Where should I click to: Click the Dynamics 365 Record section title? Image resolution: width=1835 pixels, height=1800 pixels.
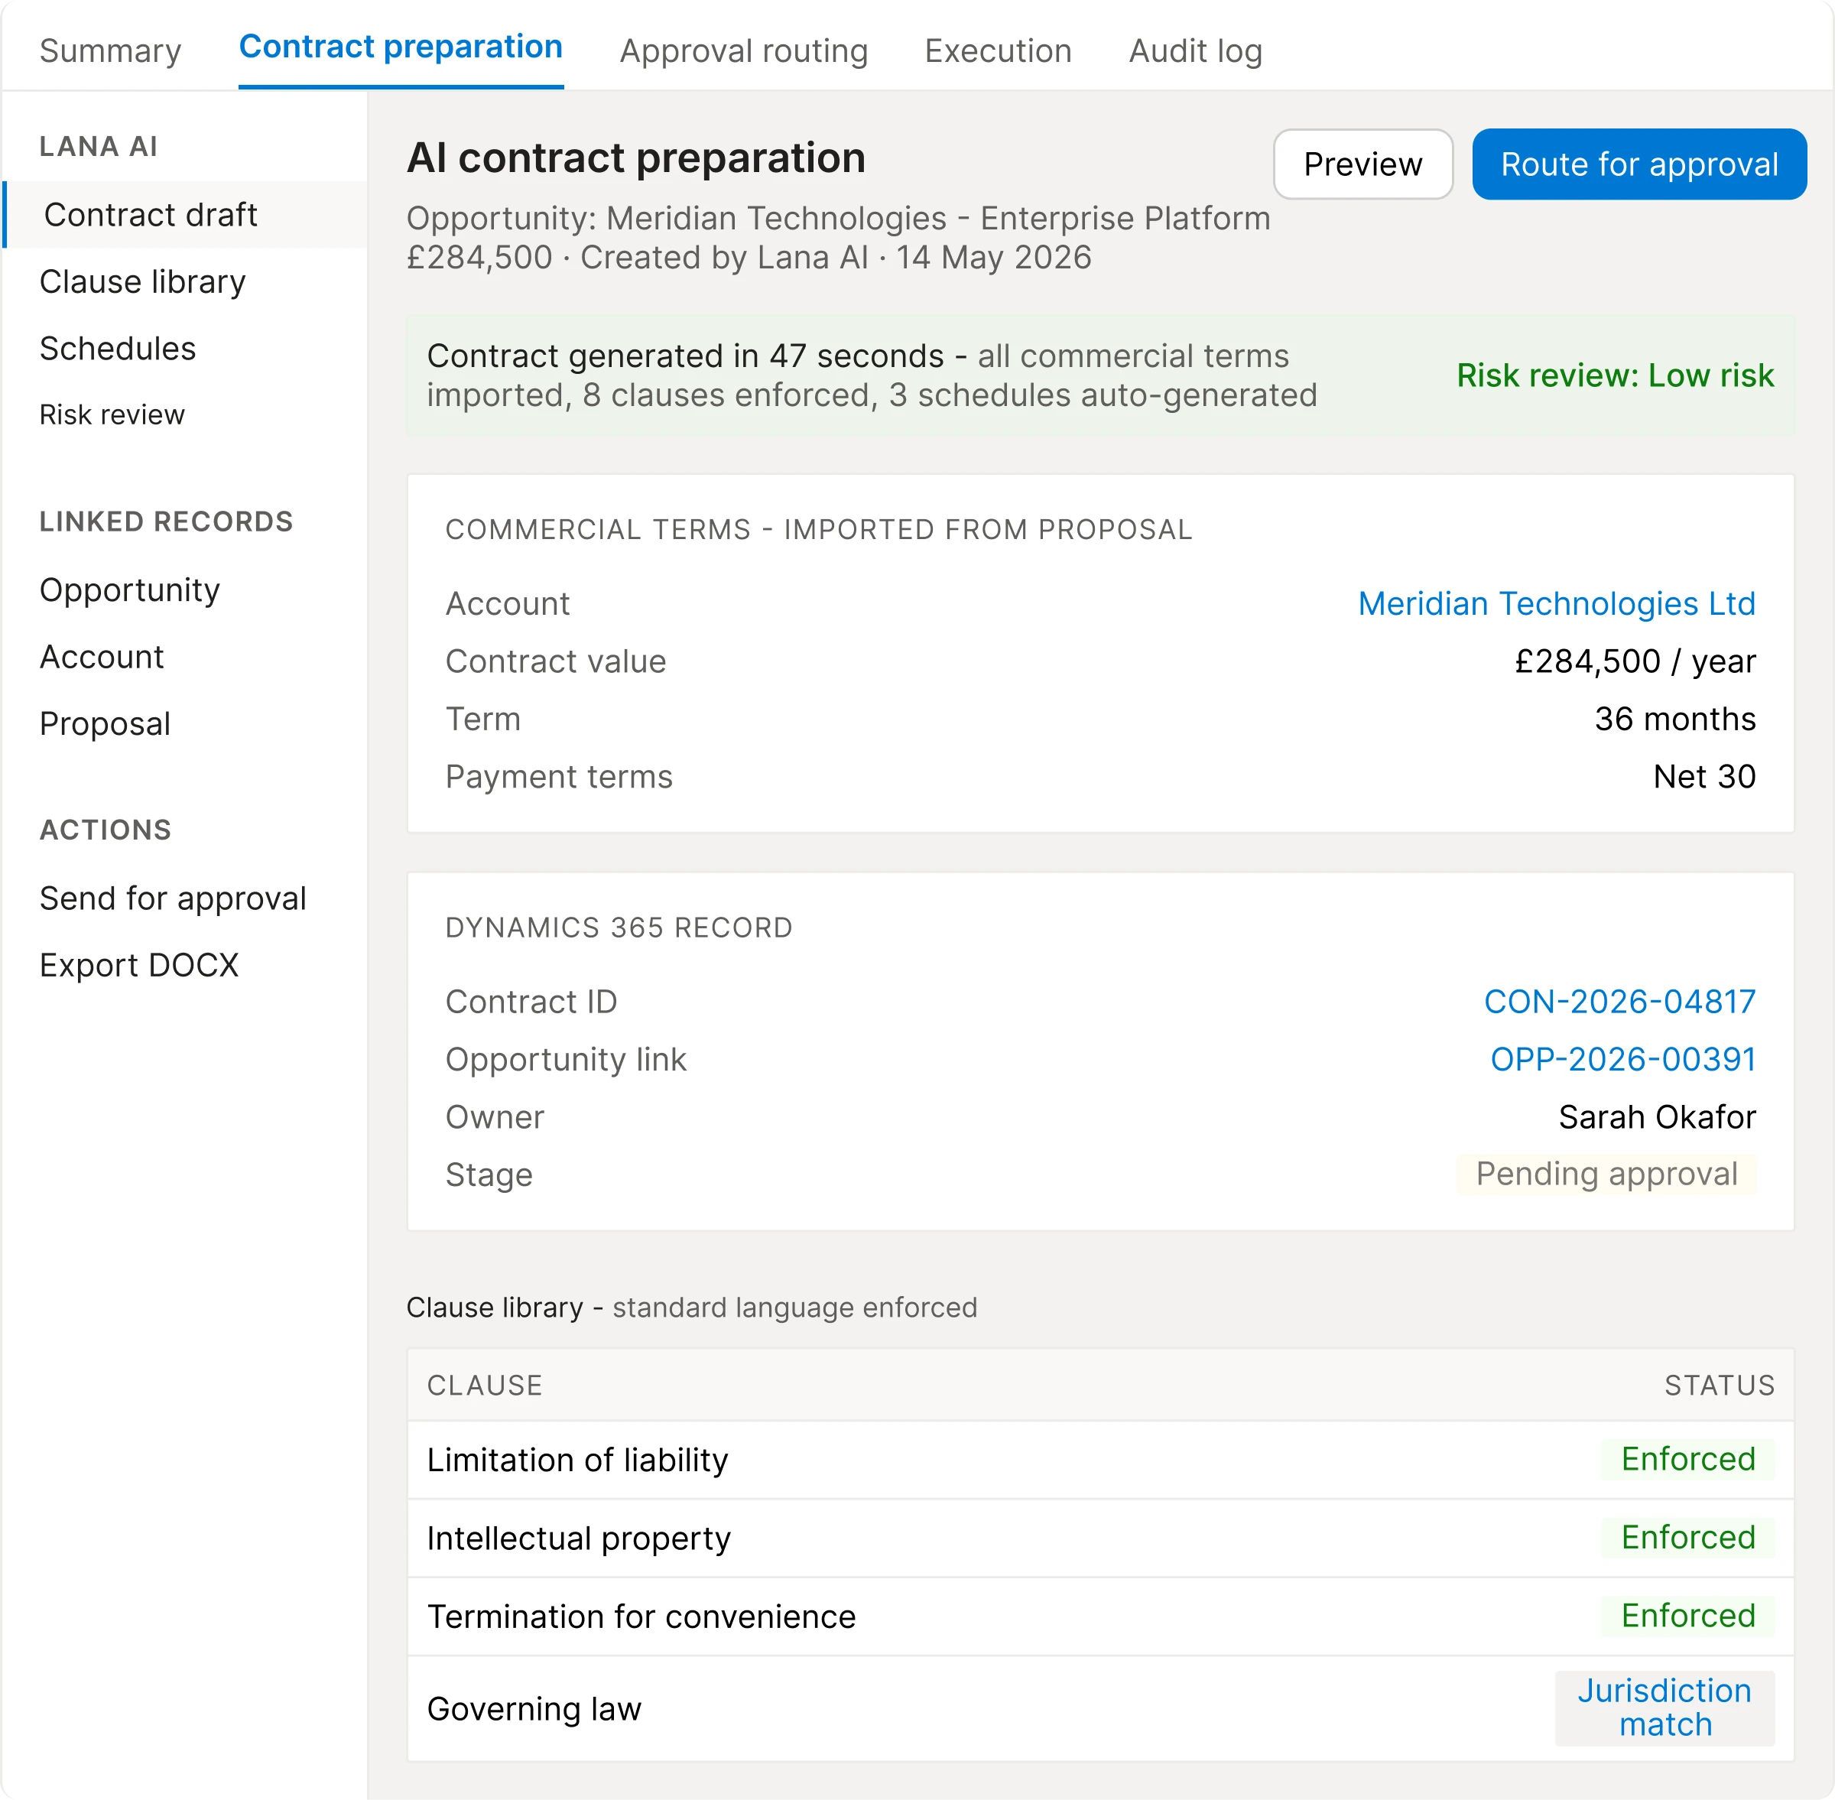click(619, 928)
